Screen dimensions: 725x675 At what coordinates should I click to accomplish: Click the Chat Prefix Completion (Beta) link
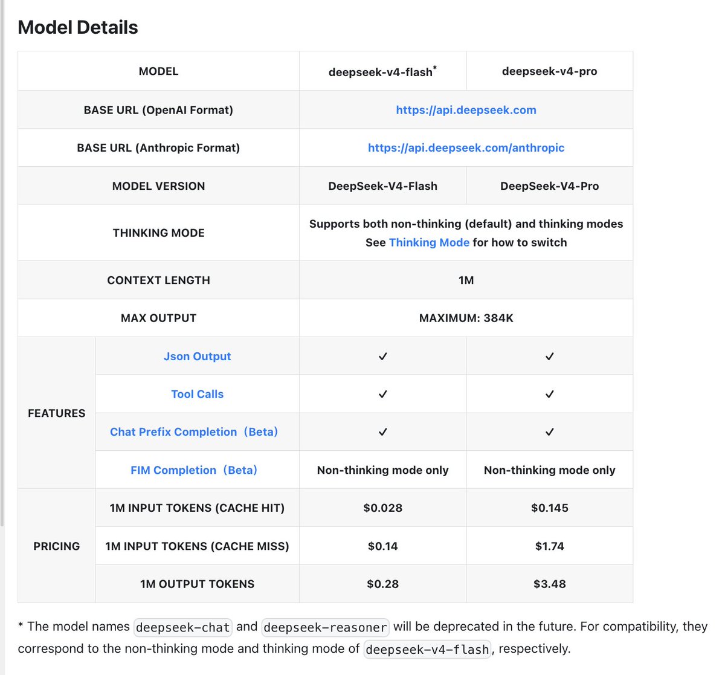(195, 431)
